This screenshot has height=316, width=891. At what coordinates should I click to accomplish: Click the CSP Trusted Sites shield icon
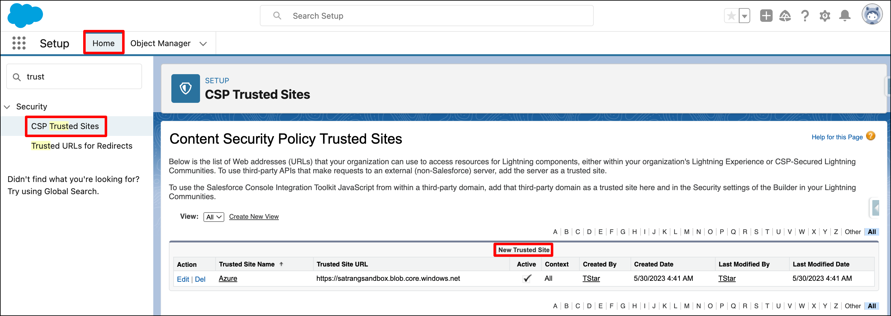[185, 88]
